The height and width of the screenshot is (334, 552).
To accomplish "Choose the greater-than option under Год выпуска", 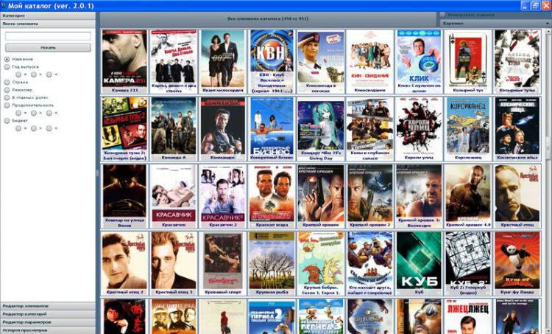I will 33,74.
